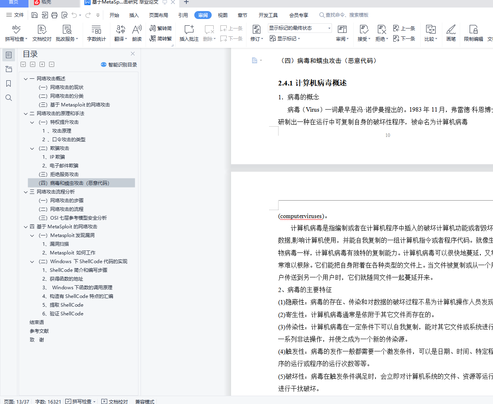Open the 拼写检查 spell check tool

pyautogui.click(x=16, y=33)
